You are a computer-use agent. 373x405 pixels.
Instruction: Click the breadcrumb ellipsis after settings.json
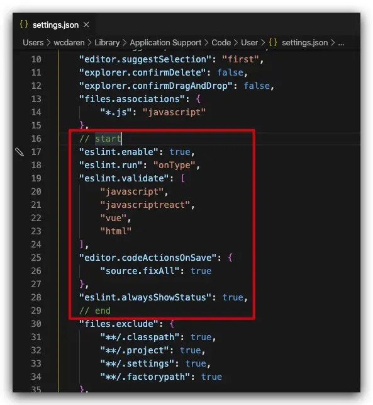pos(341,43)
